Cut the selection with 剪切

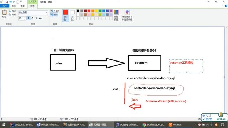12,11
